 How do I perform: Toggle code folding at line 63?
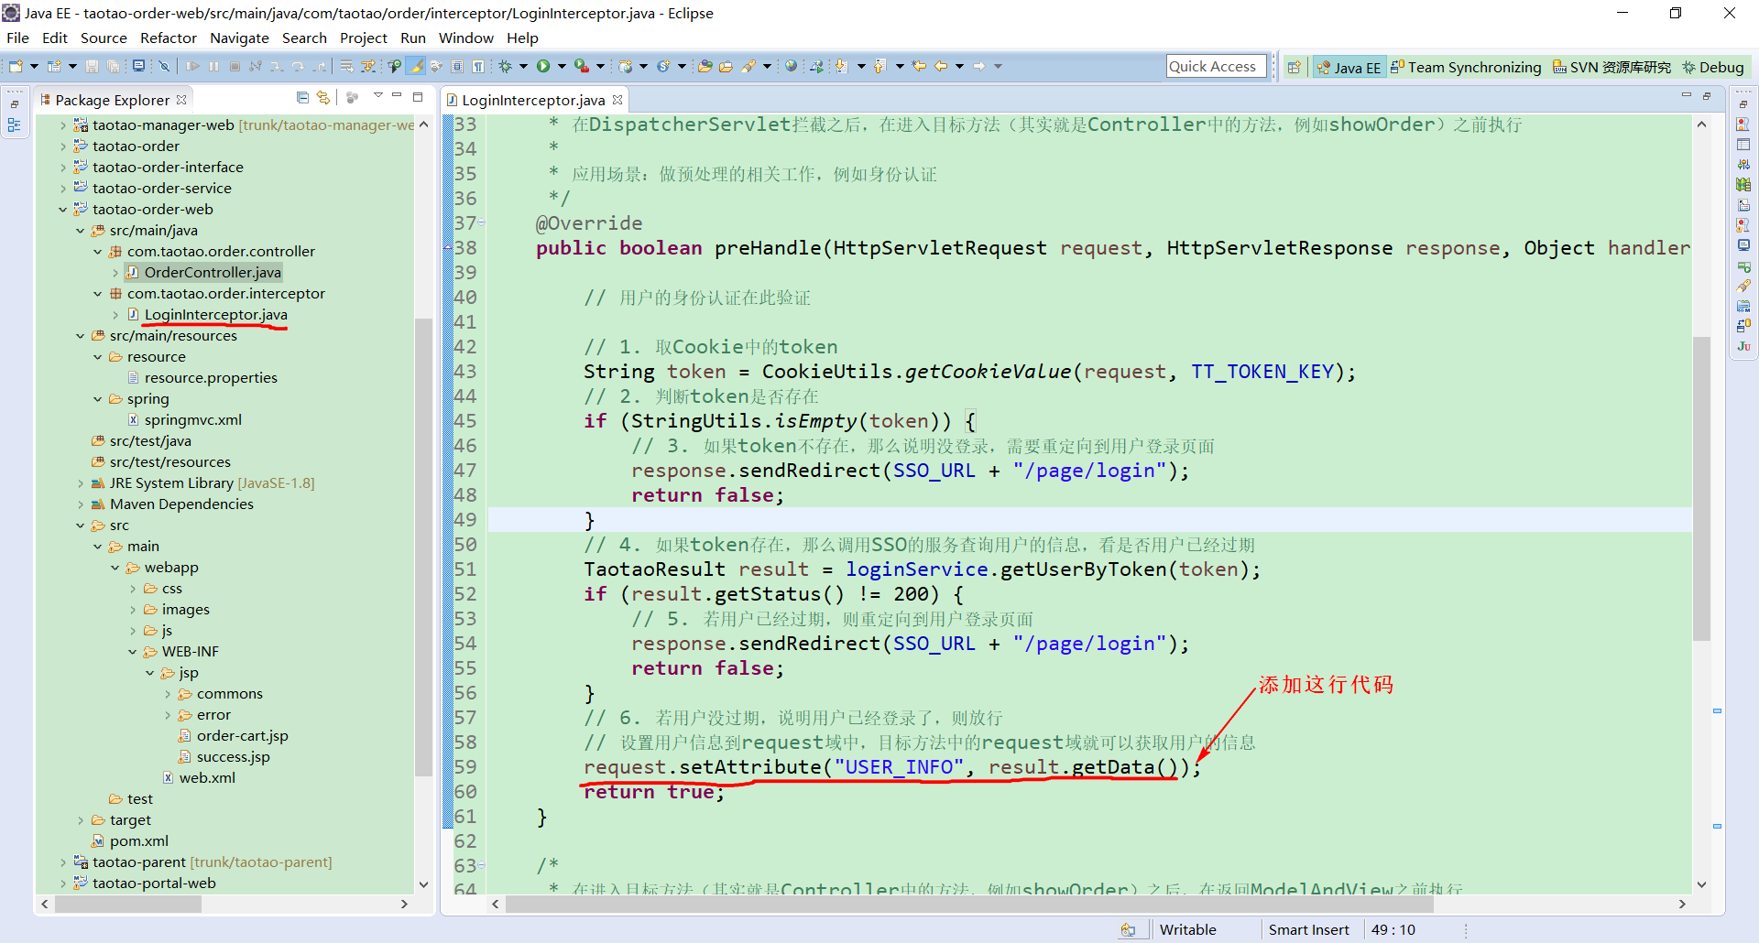(481, 865)
